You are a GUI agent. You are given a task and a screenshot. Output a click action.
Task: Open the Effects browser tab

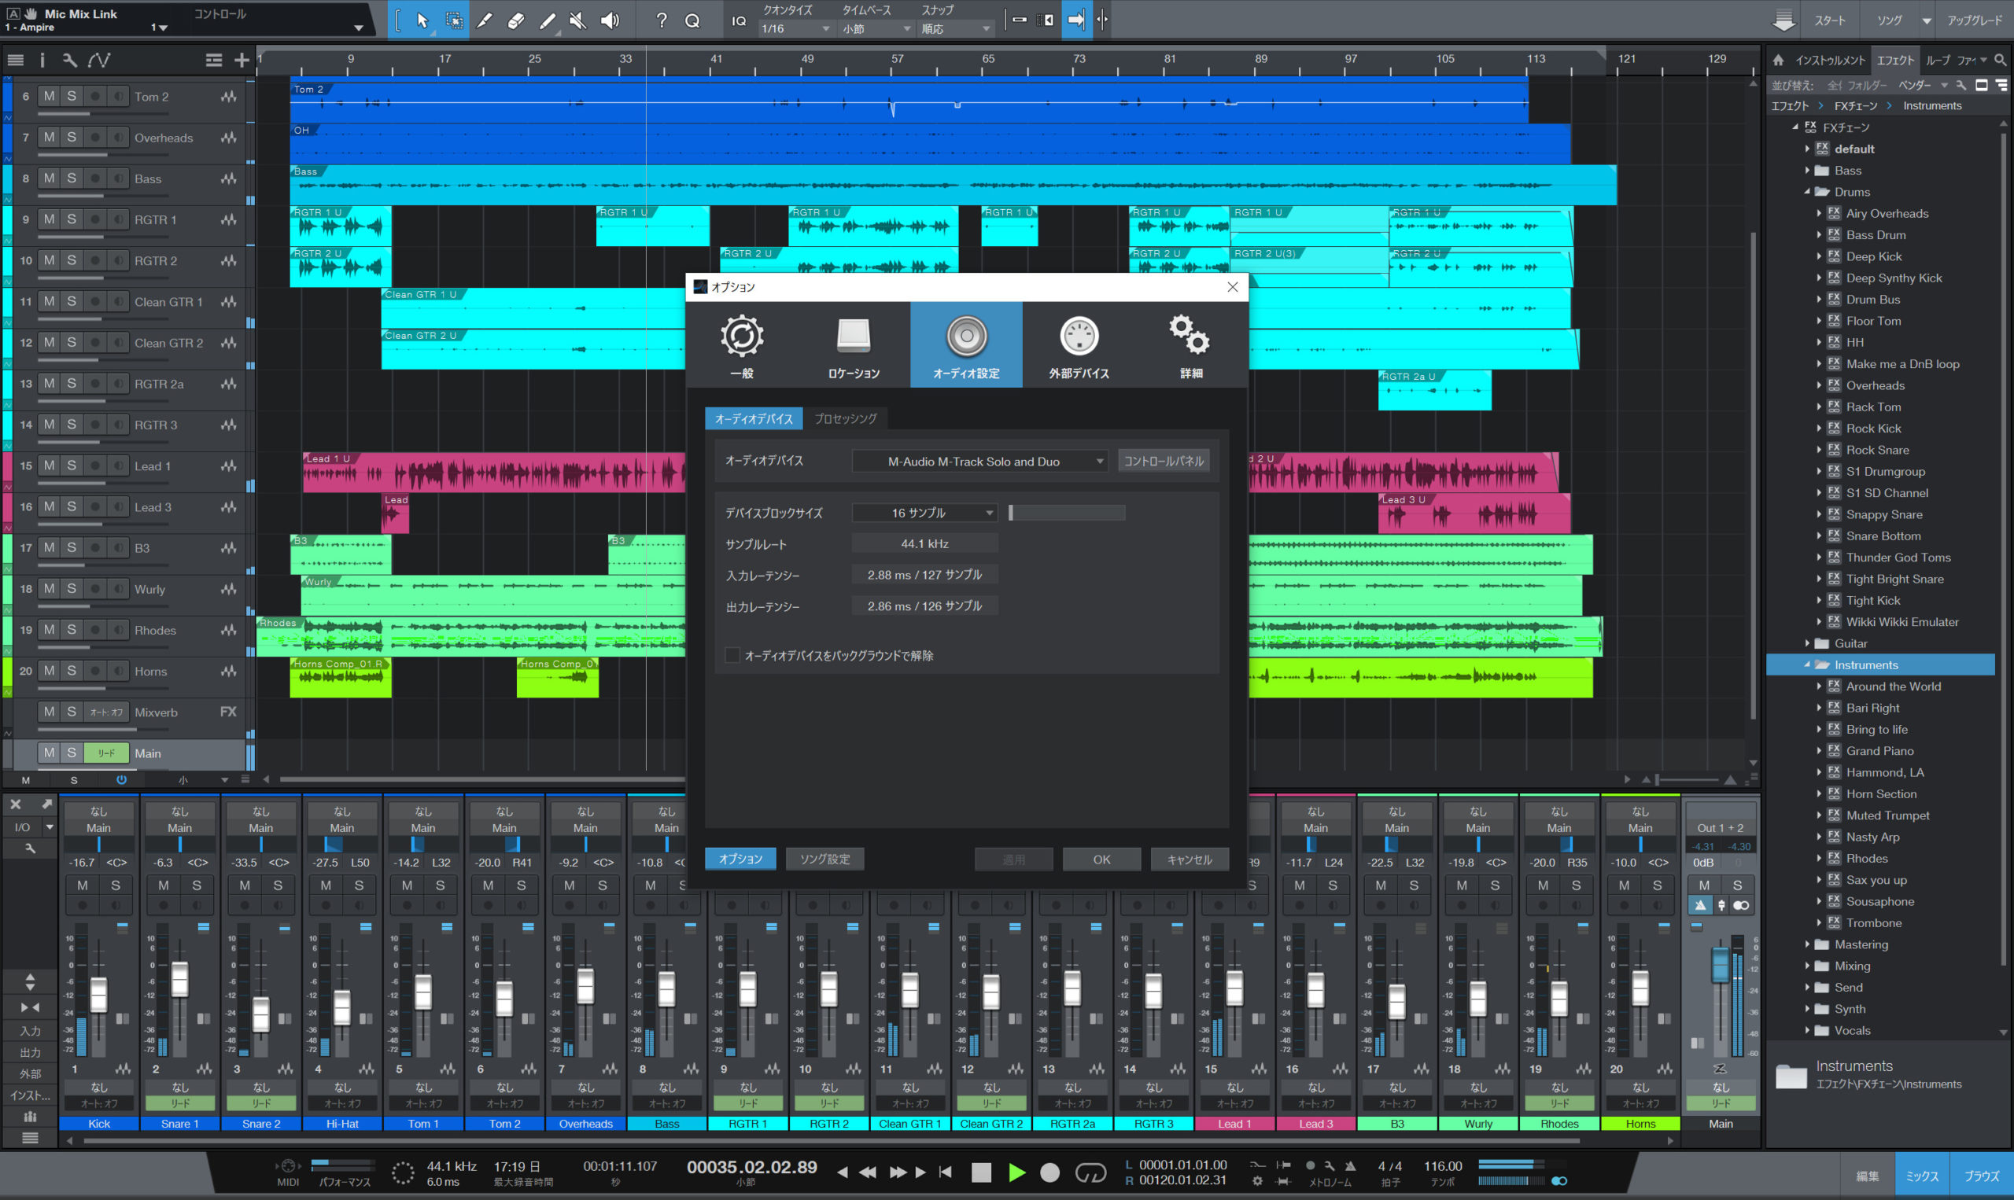coord(1895,60)
